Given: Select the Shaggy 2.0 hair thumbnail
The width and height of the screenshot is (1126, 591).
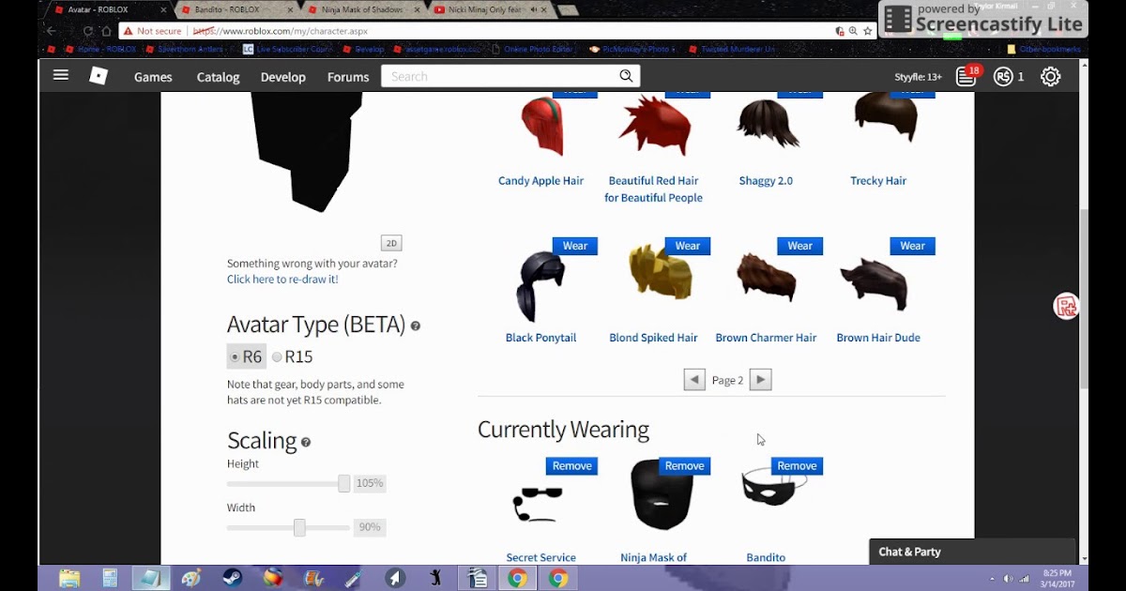Looking at the screenshot, I should point(767,124).
